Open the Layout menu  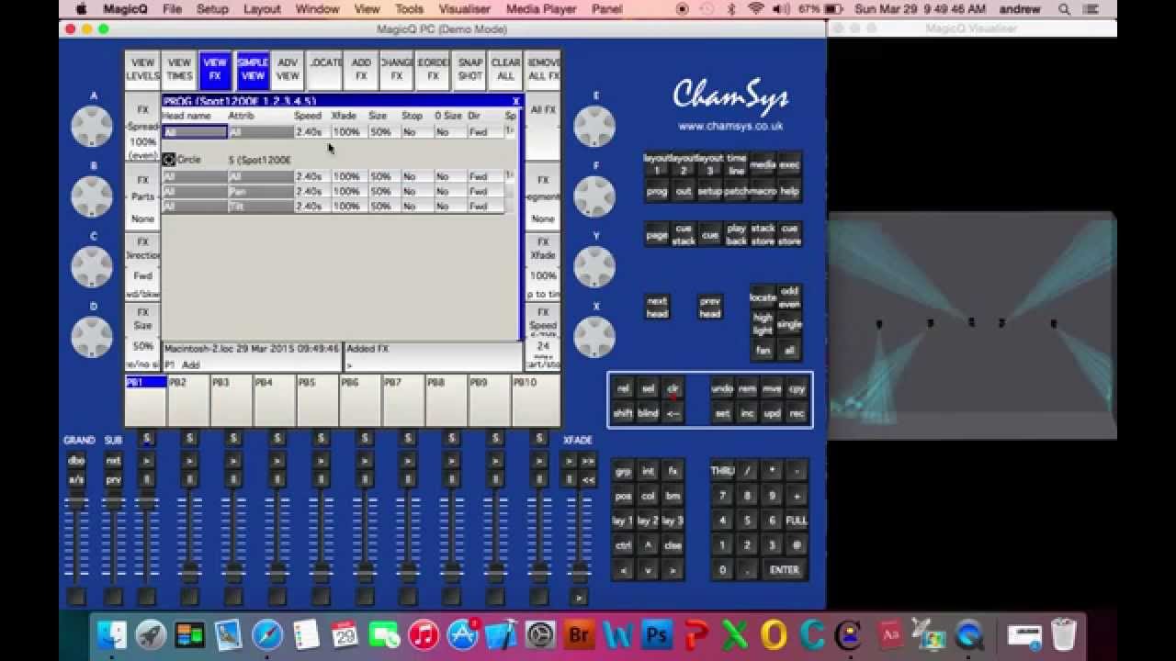point(262,9)
